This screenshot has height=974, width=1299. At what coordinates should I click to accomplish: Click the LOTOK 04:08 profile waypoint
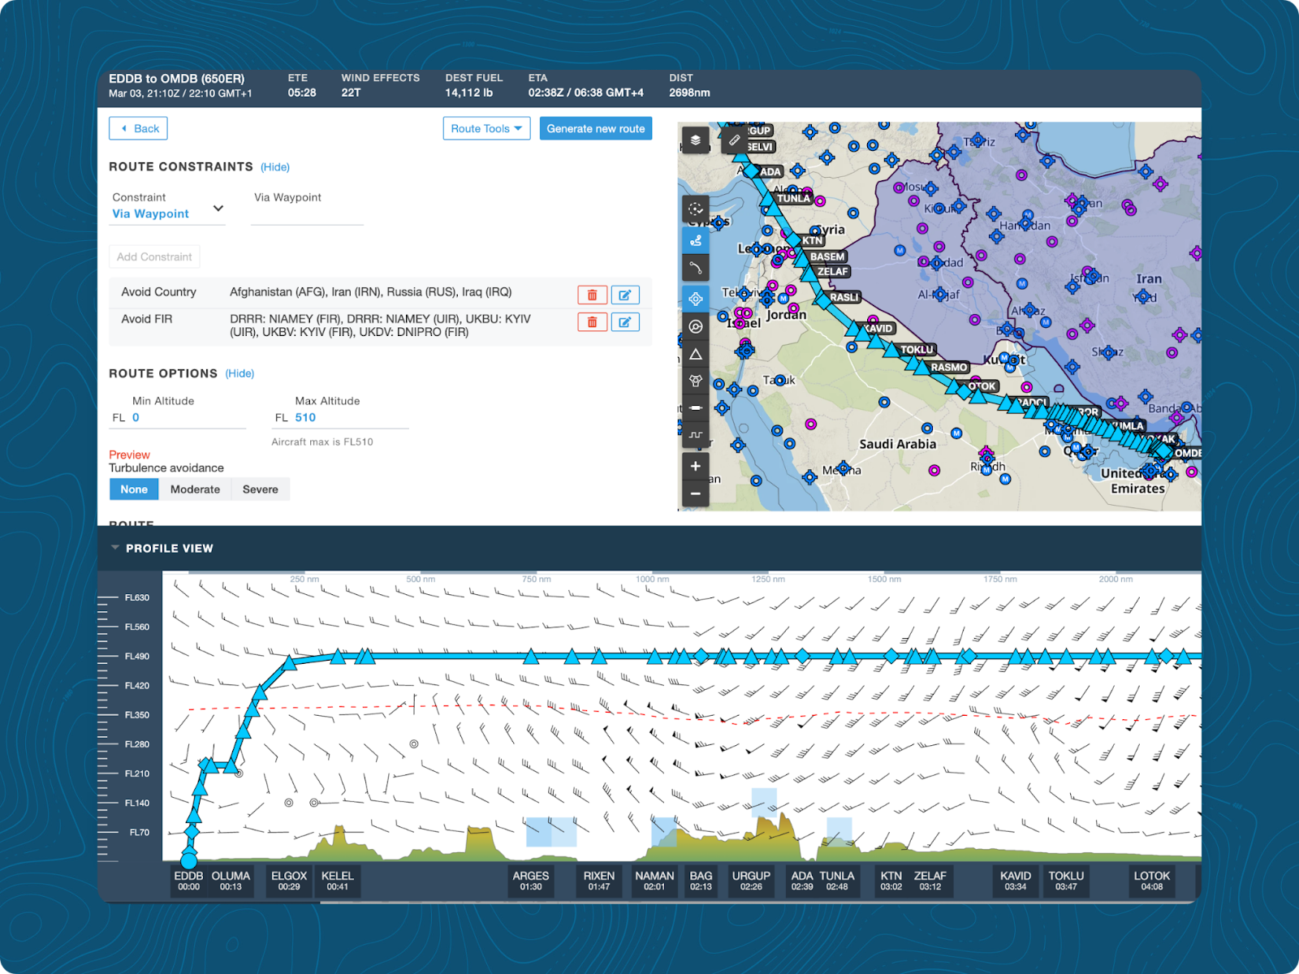click(x=1152, y=881)
